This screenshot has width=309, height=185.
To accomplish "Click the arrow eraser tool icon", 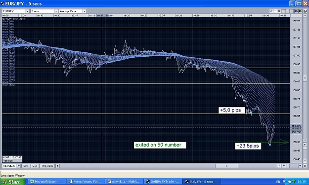I will (279, 11).
